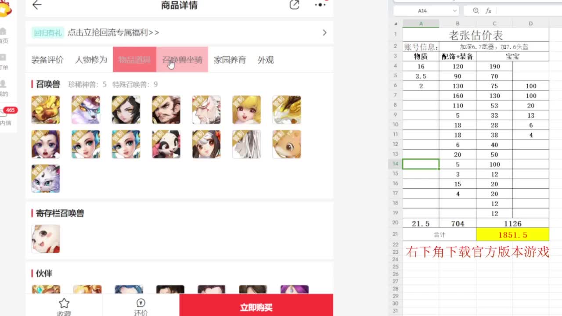The width and height of the screenshot is (562, 316).
Task: Click the 回归有礼 tag
Action: coord(48,32)
